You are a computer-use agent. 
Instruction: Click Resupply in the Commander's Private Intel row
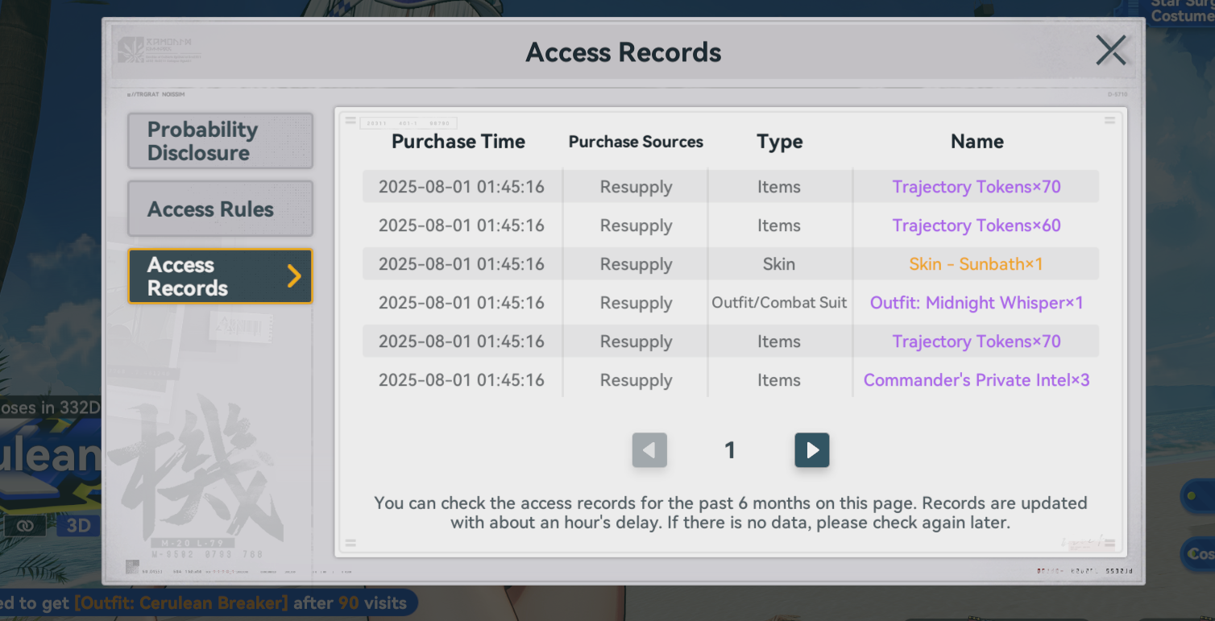click(x=636, y=380)
